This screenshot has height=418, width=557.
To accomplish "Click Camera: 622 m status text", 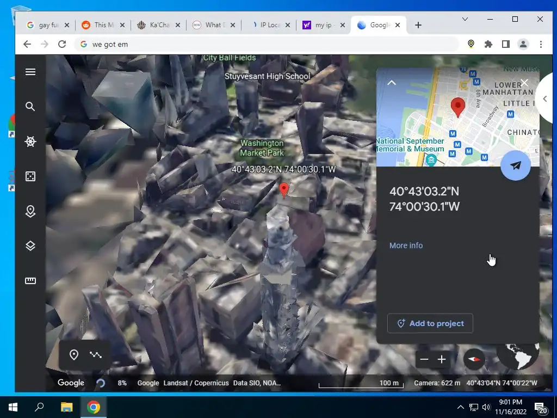I will pos(437,383).
